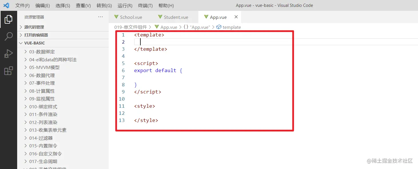
Task: Expand the 打开的编辑器 section
Action: tap(63, 35)
